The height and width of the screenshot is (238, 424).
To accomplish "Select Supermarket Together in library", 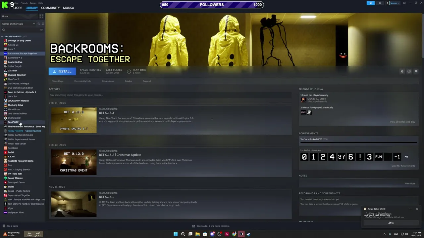I will pyautogui.click(x=19, y=195).
